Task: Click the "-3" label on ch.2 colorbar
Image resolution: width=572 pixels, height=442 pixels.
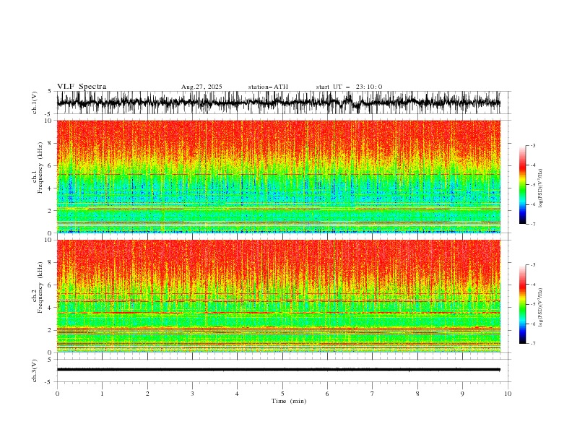Action: [533, 265]
